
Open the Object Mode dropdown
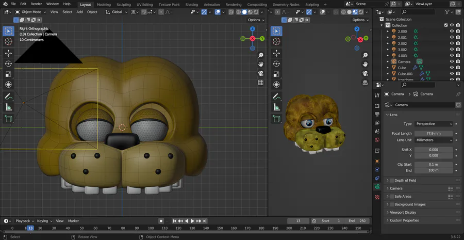tap(31, 12)
